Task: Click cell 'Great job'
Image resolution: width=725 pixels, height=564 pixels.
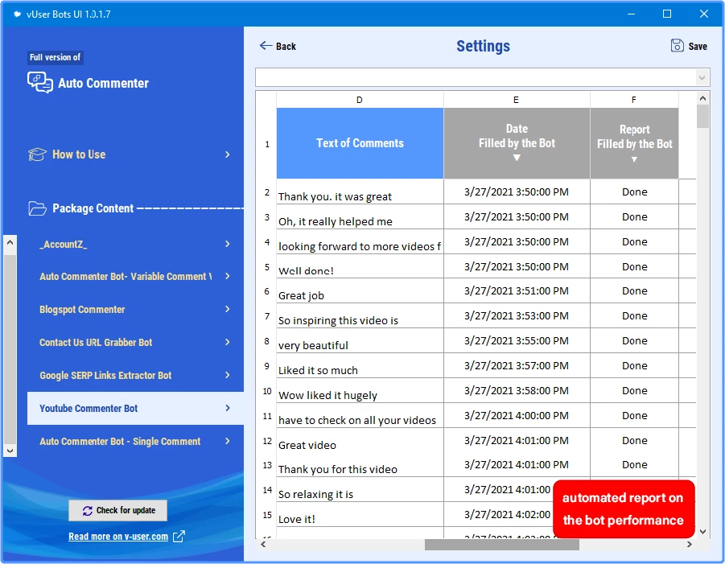Action: (360, 291)
